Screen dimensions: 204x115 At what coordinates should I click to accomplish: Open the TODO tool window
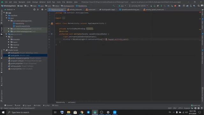55,105
